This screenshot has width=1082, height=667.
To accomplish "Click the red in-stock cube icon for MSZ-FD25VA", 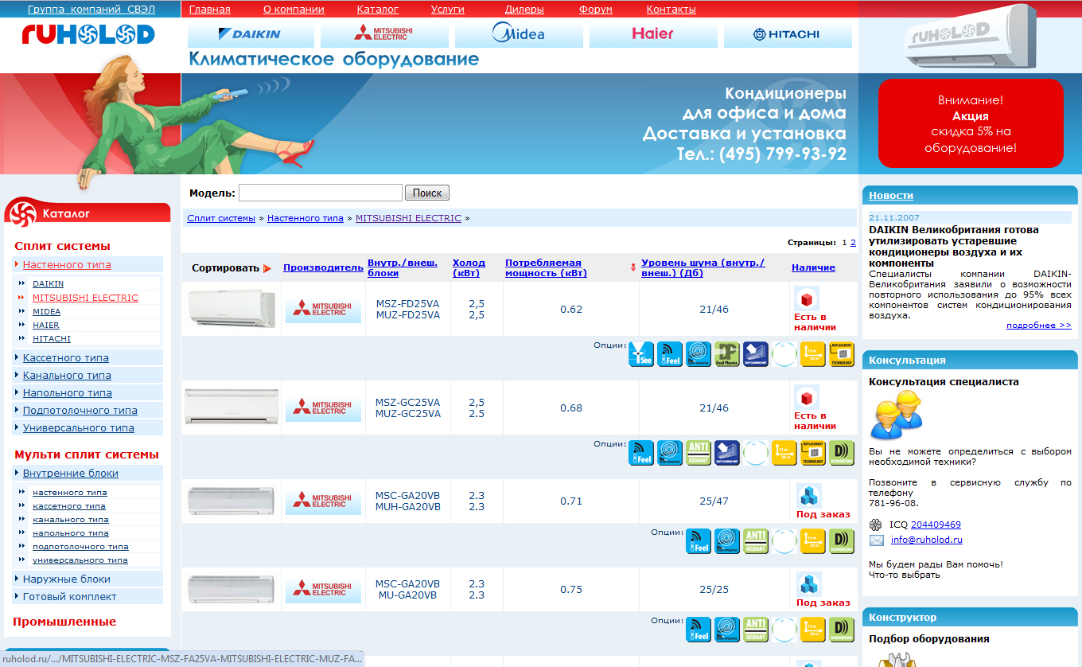I will point(807,299).
